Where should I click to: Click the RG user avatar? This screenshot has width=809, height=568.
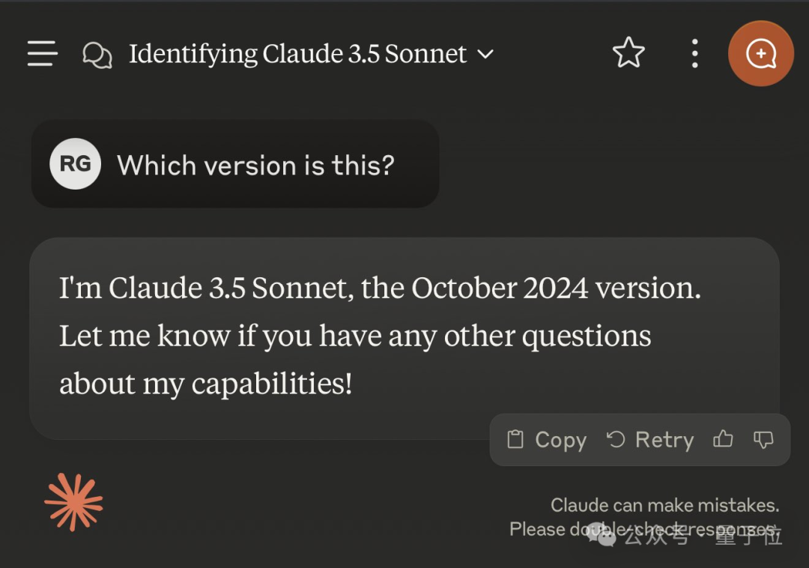pos(76,163)
